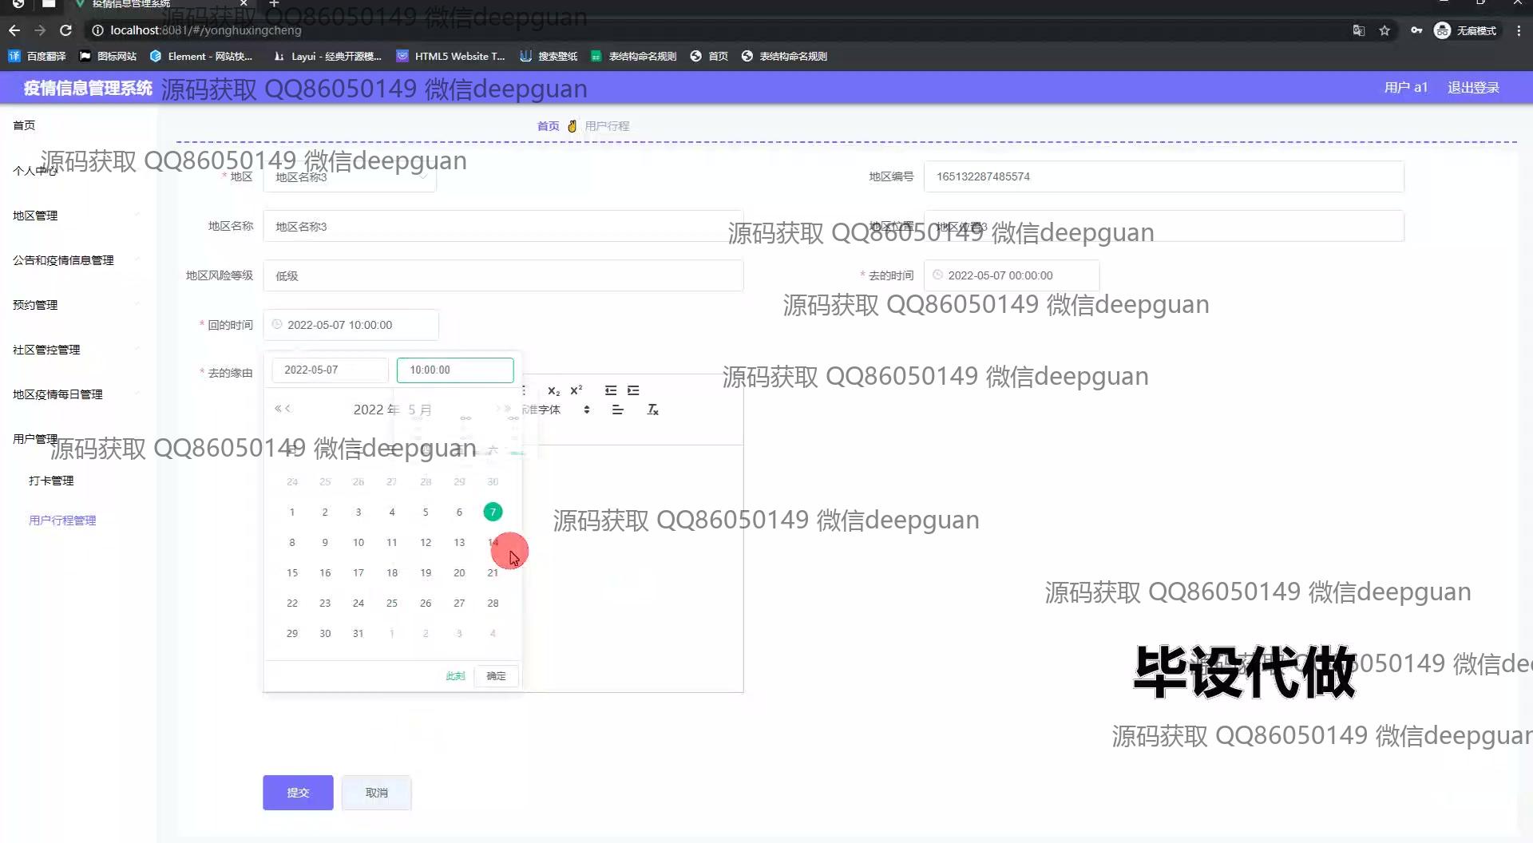Click the 2022 年 year header in picker
The width and height of the screenshot is (1533, 843).
(376, 410)
